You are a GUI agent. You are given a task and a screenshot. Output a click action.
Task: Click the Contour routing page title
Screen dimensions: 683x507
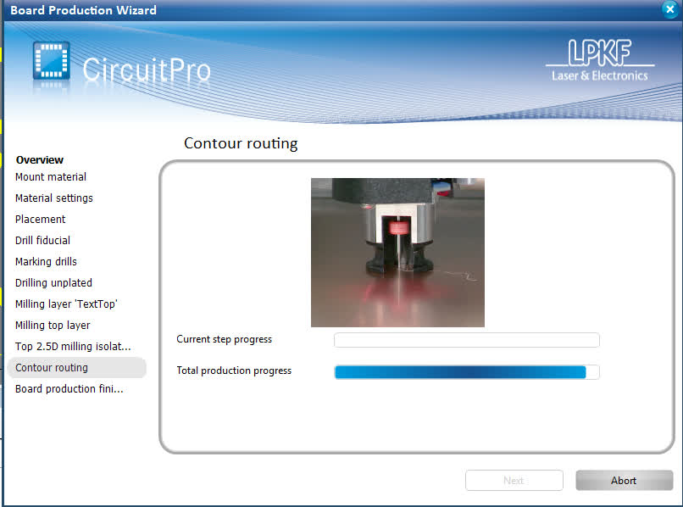(x=241, y=143)
